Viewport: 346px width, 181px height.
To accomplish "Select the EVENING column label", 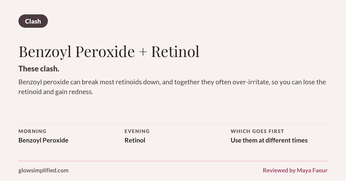I will click(137, 131).
